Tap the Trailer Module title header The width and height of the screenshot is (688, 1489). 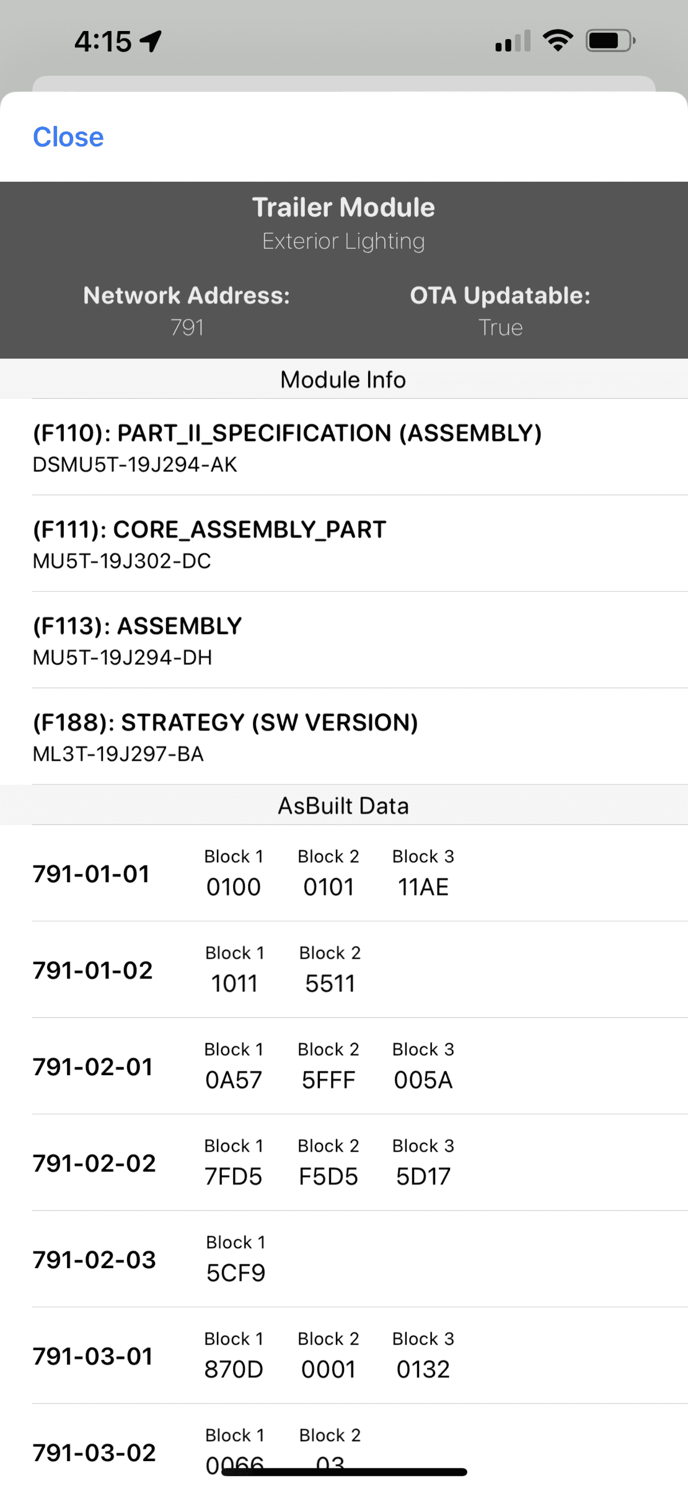pos(343,207)
